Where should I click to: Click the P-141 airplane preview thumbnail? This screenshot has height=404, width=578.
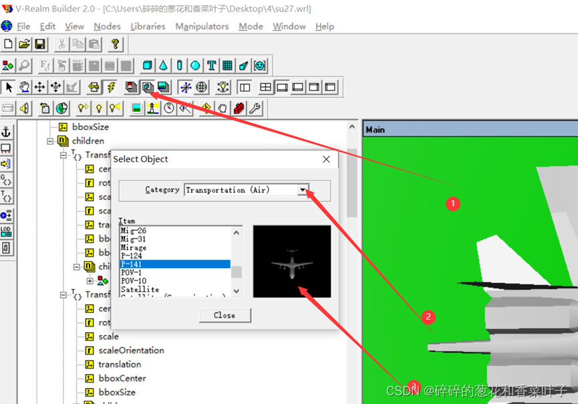(x=292, y=262)
